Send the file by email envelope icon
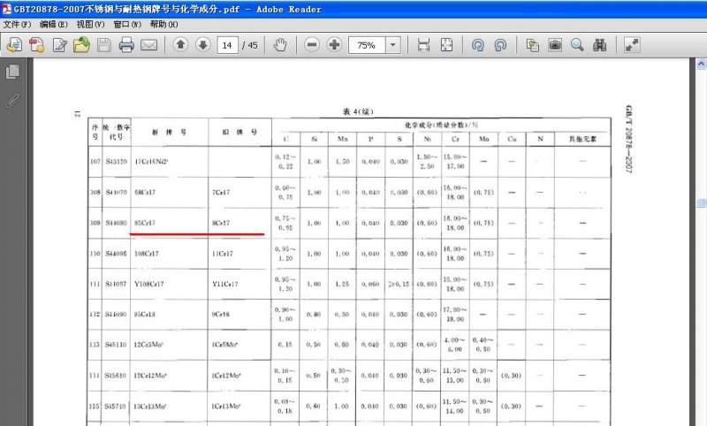The image size is (707, 426). [x=148, y=44]
